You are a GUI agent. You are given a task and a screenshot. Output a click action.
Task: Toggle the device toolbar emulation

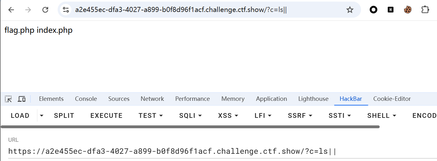tap(22, 99)
